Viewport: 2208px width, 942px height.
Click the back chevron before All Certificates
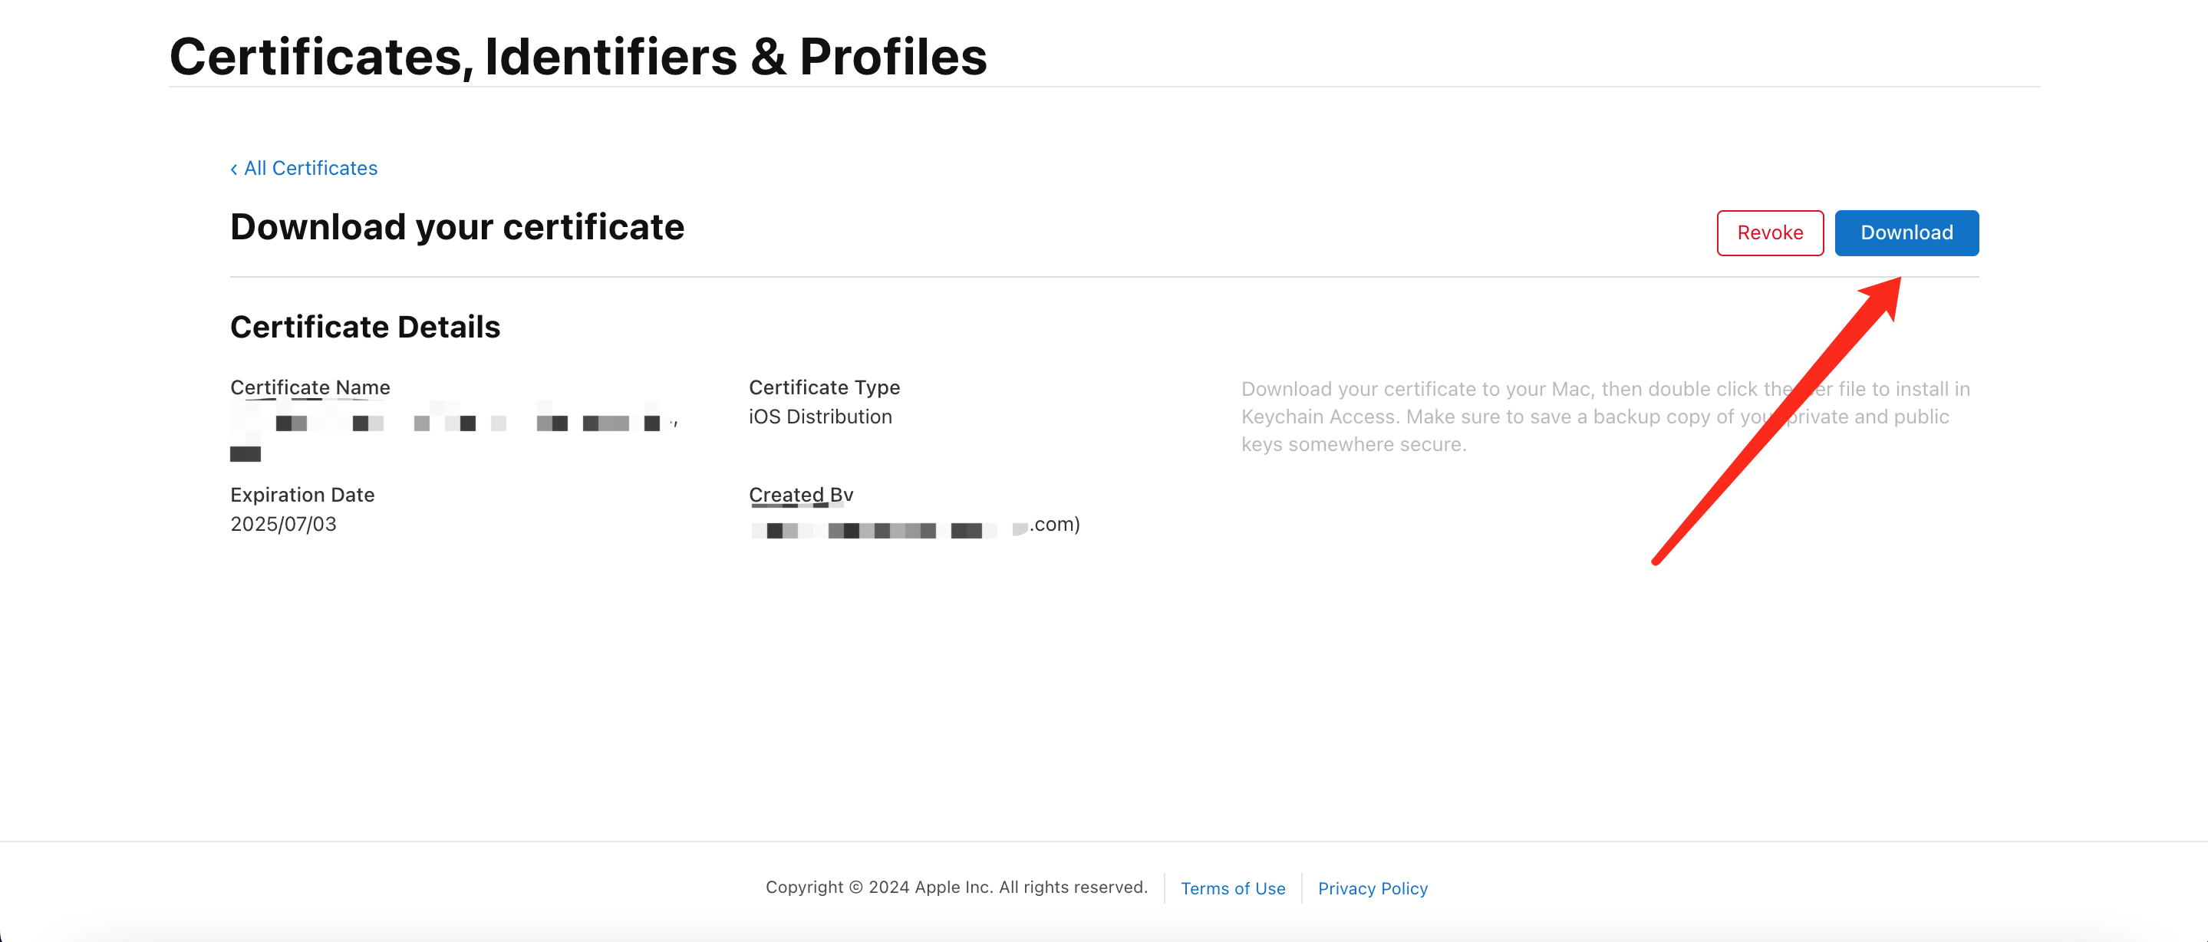[234, 169]
